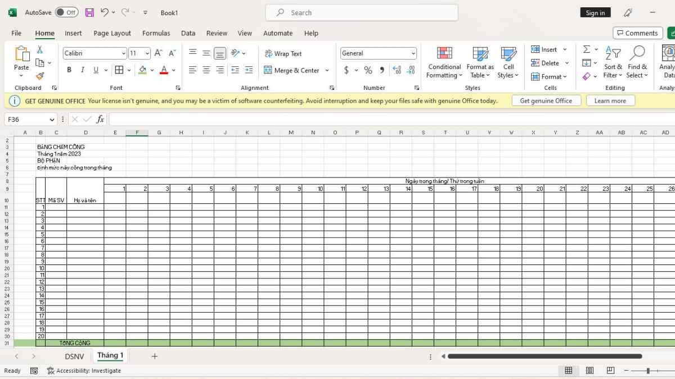
Task: Increase font size with larger A icon
Action: [x=158, y=53]
